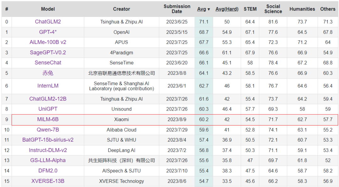
Task: Open the XVERSE-13B model link
Action: (x=48, y=181)
